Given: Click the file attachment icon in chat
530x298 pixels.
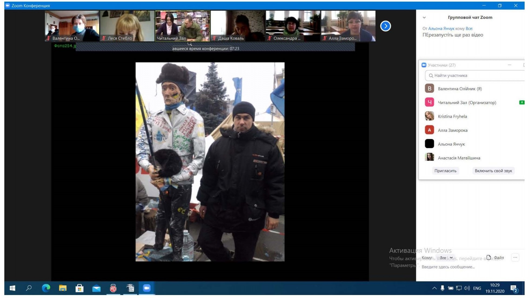Looking at the screenshot, I should (x=488, y=257).
